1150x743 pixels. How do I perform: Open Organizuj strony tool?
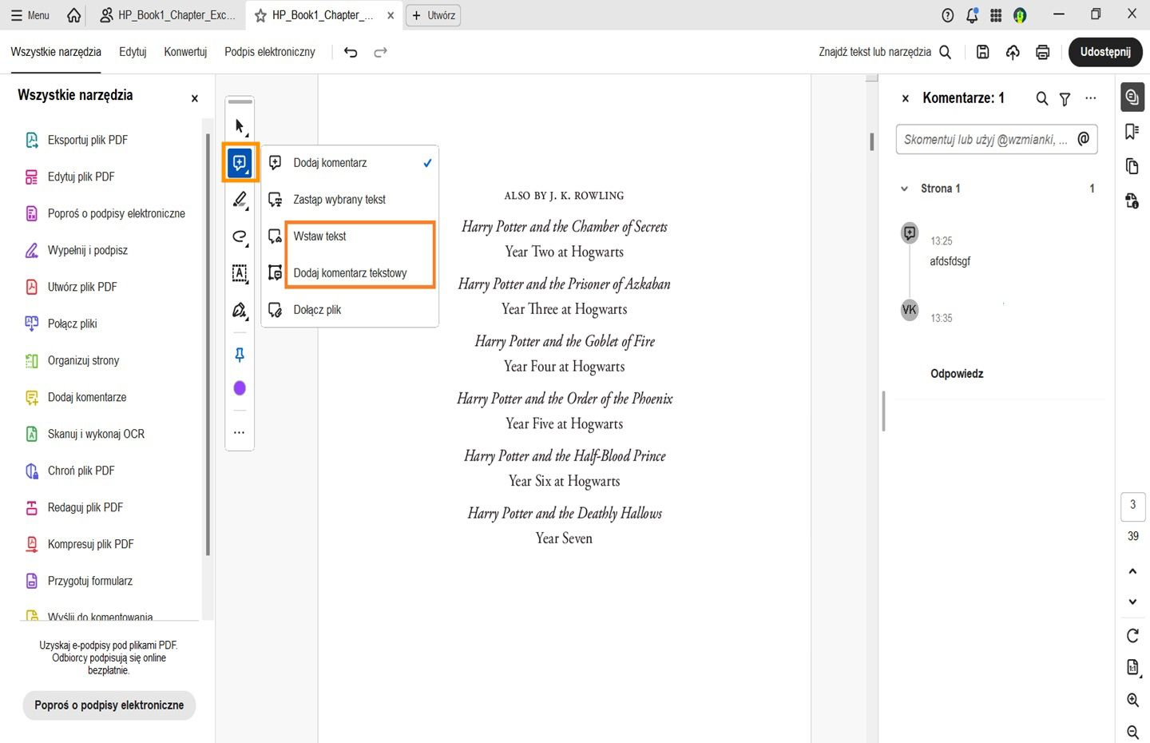coord(73,360)
